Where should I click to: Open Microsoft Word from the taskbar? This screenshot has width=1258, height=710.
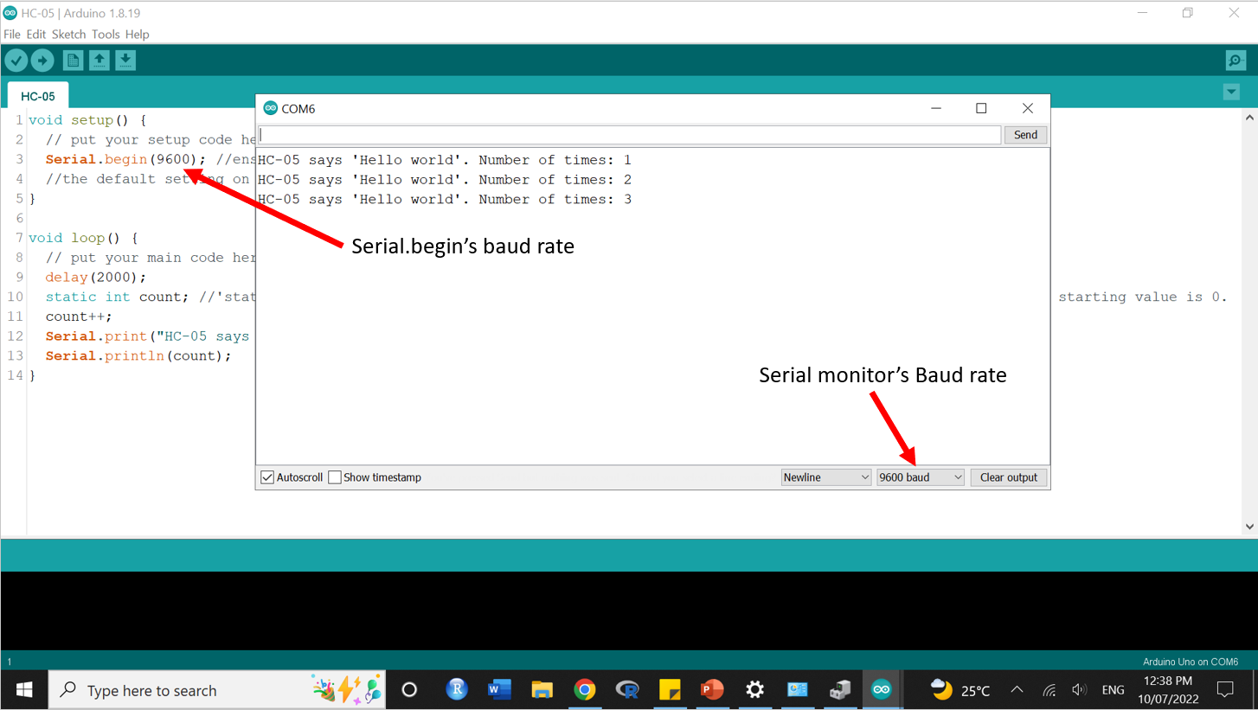499,690
